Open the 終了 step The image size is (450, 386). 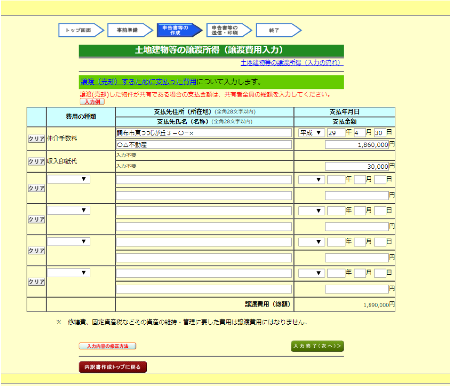coord(276,30)
